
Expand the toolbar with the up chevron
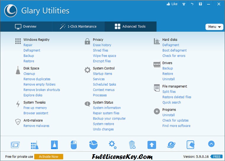(211, 144)
